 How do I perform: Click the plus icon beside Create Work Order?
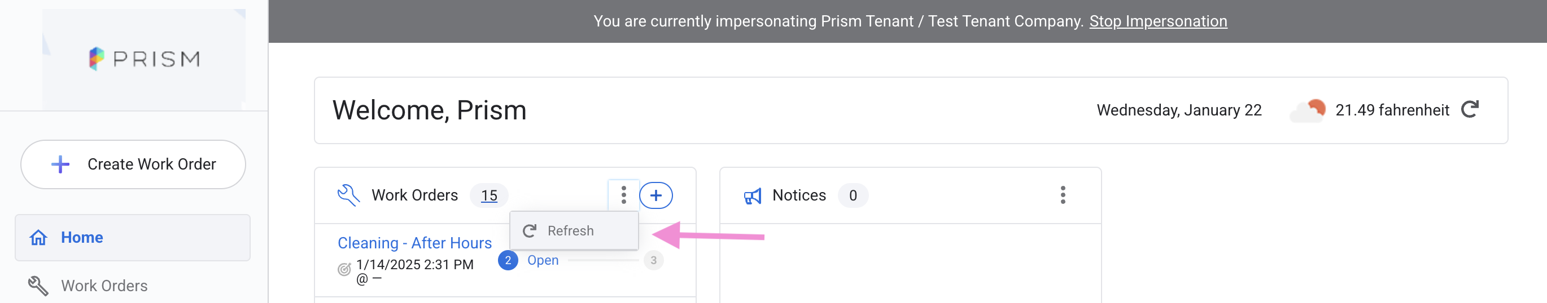pos(60,164)
